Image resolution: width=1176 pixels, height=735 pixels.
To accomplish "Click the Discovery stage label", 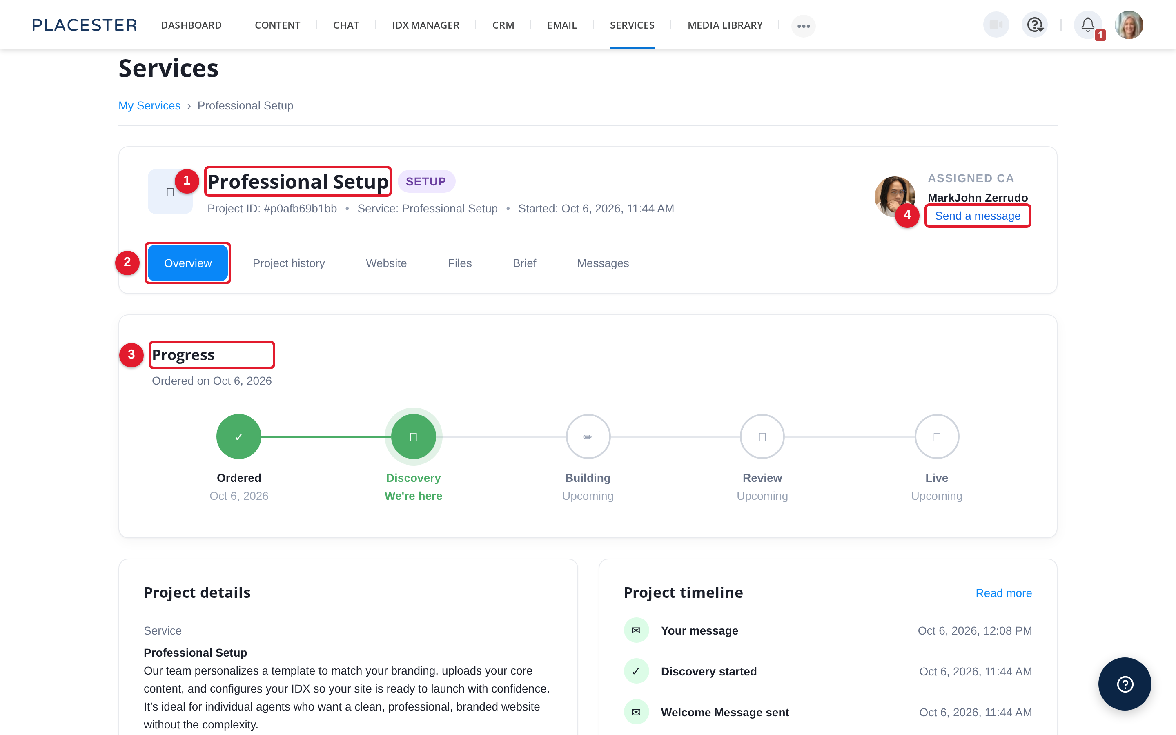I will click(x=414, y=478).
